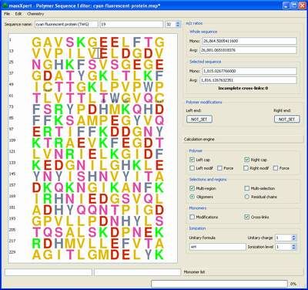Collapse the Calculation engine section
This screenshot has width=308, height=290.
tap(243, 139)
